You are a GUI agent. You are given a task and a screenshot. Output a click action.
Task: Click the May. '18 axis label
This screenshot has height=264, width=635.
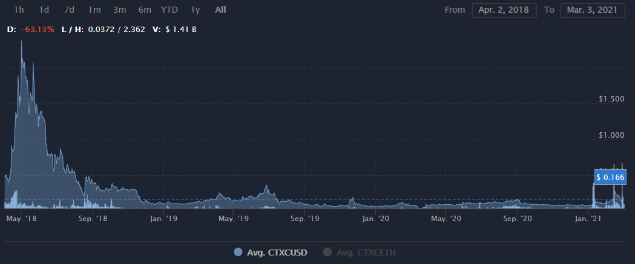point(21,219)
